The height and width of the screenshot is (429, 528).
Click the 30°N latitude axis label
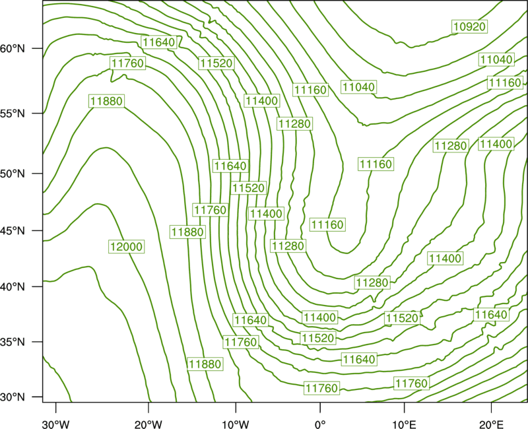point(13,397)
